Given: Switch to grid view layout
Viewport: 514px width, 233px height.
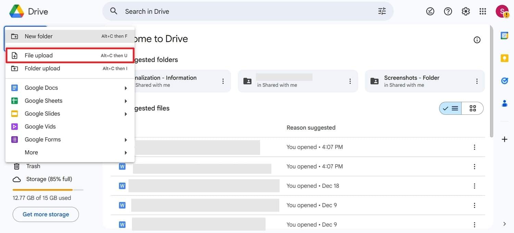Looking at the screenshot, I should pos(473,108).
